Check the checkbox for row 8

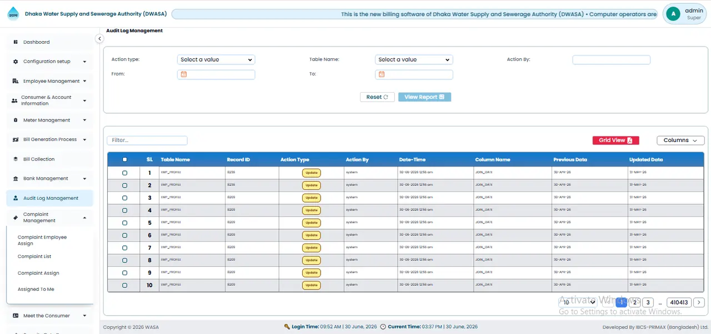(124, 260)
